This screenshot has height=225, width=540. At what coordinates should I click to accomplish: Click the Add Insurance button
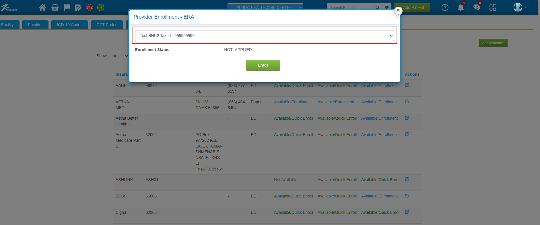(x=493, y=43)
